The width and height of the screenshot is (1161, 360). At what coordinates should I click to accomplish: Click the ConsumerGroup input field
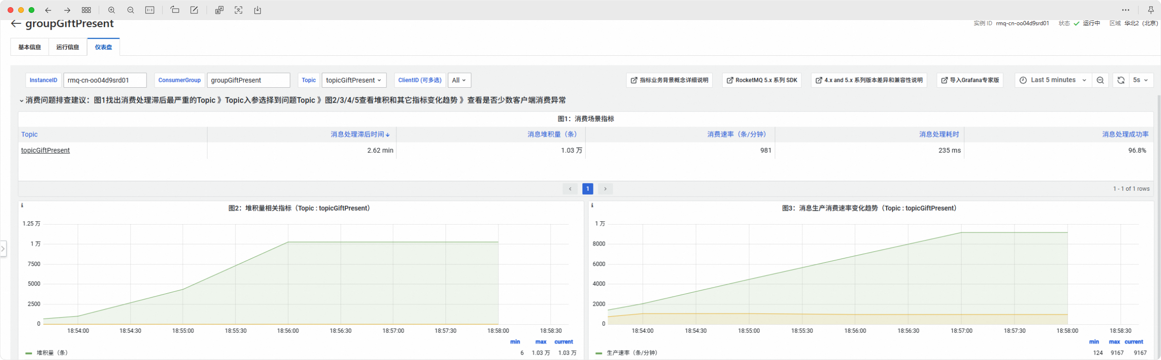(x=249, y=80)
